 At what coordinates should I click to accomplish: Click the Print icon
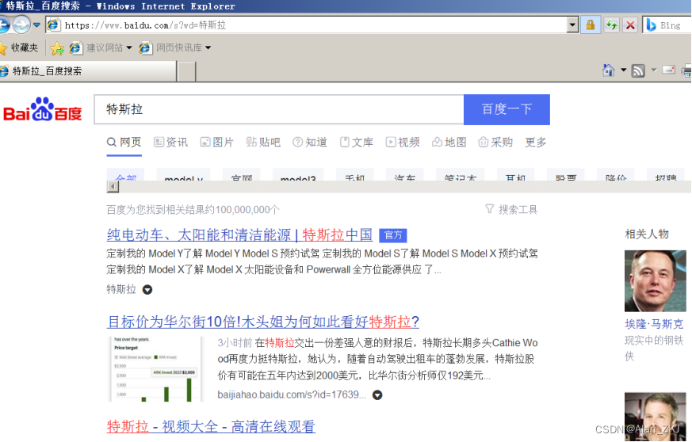pyautogui.click(x=686, y=70)
